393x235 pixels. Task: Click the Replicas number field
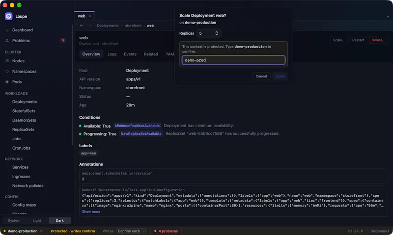[x=209, y=33]
